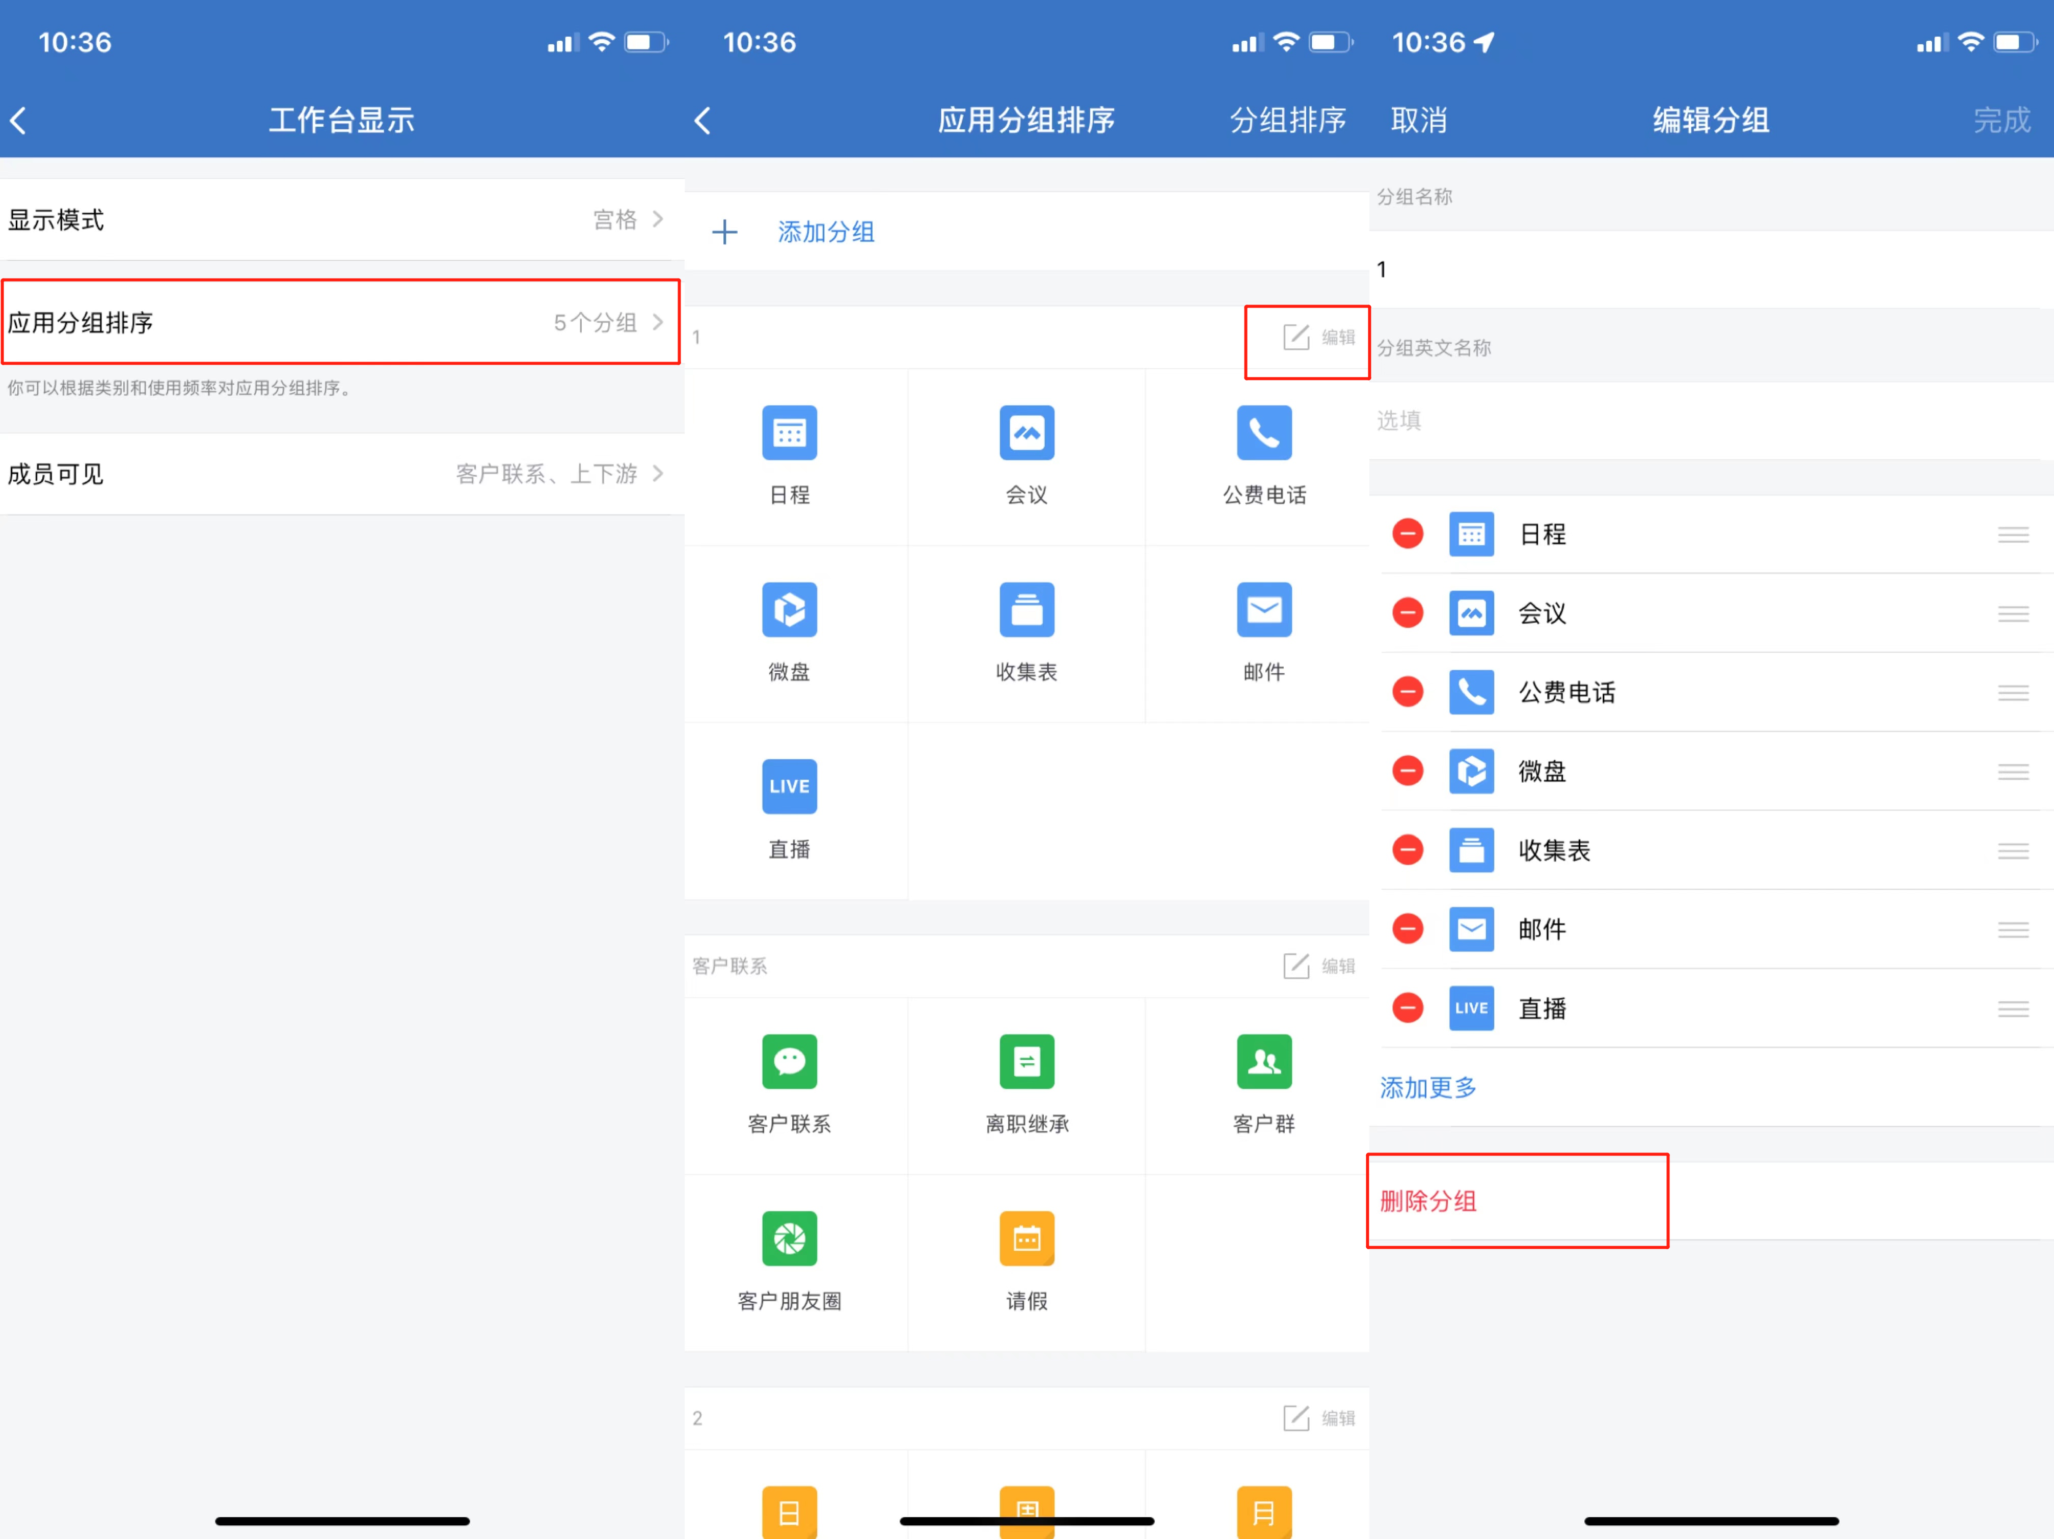Tap the reorder handle on the 直播 row
The height and width of the screenshot is (1539, 2054).
[x=2012, y=1008]
